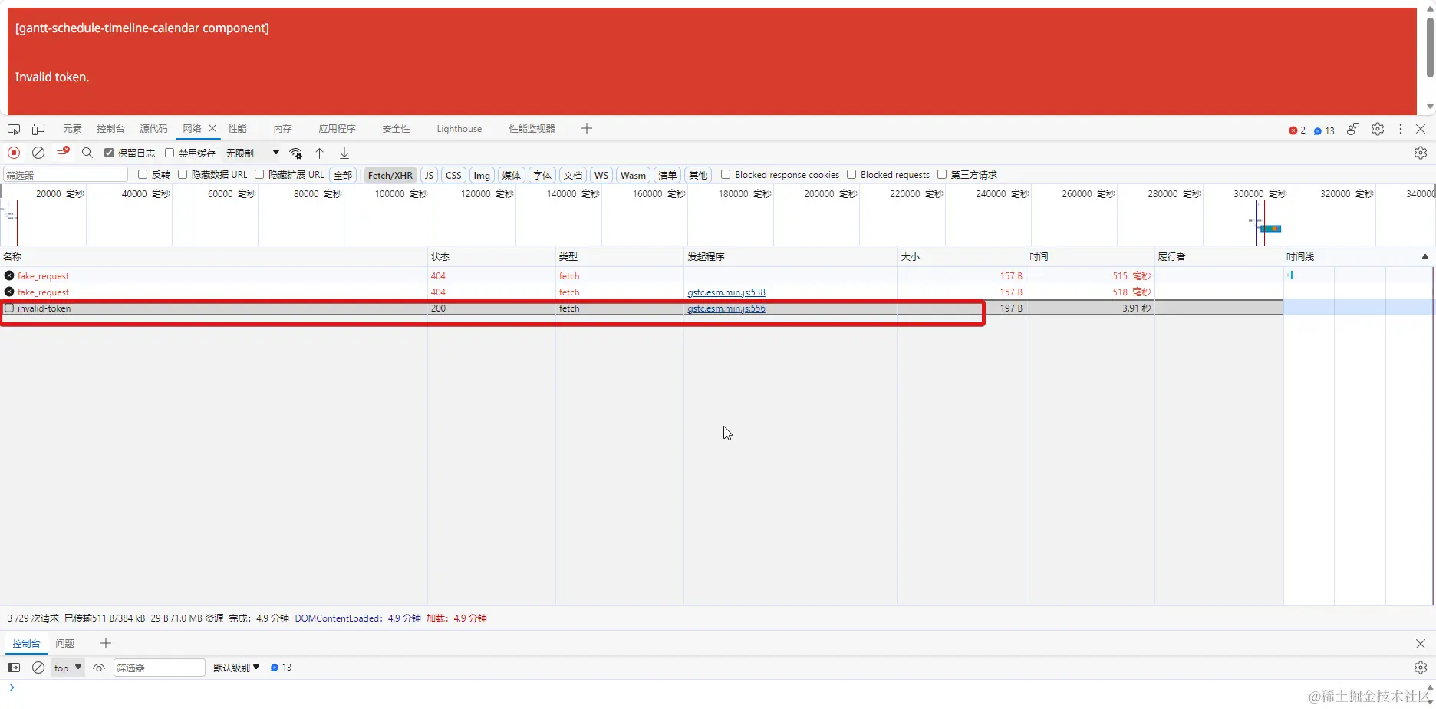Open the Network panel settings gear
Screen dimensions: 1436x709
pyautogui.click(x=1421, y=153)
